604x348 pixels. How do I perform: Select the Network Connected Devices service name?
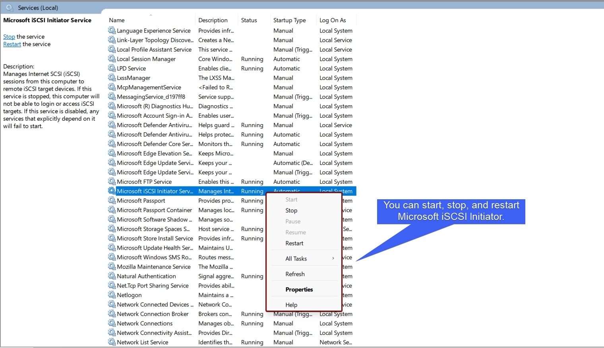click(155, 305)
